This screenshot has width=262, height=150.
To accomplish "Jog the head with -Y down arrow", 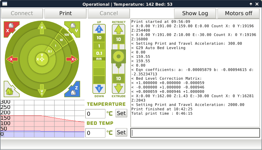I will click(x=42, y=90).
